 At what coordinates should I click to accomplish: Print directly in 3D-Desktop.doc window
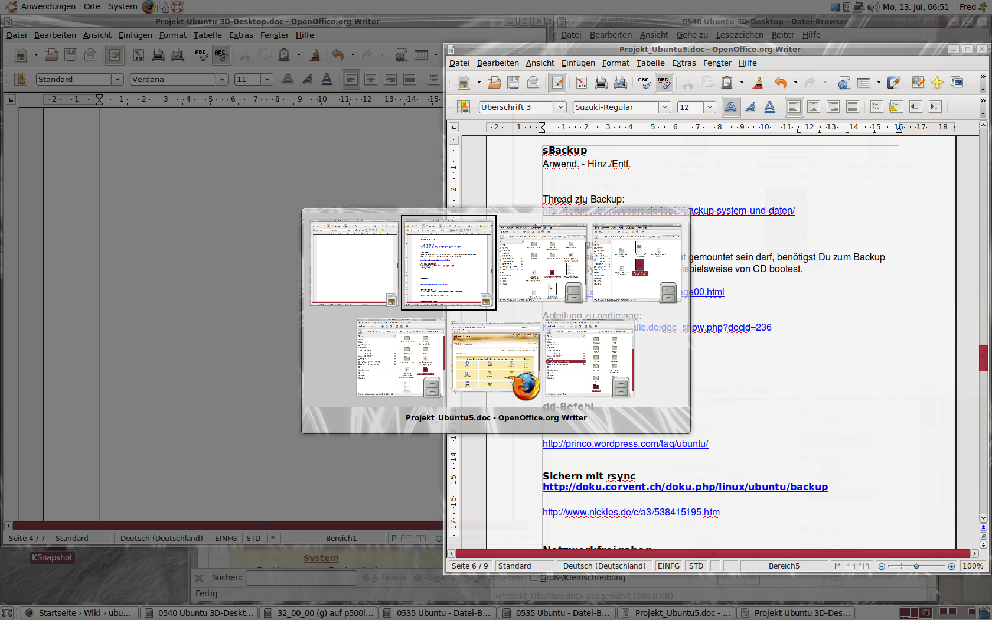pyautogui.click(x=158, y=55)
